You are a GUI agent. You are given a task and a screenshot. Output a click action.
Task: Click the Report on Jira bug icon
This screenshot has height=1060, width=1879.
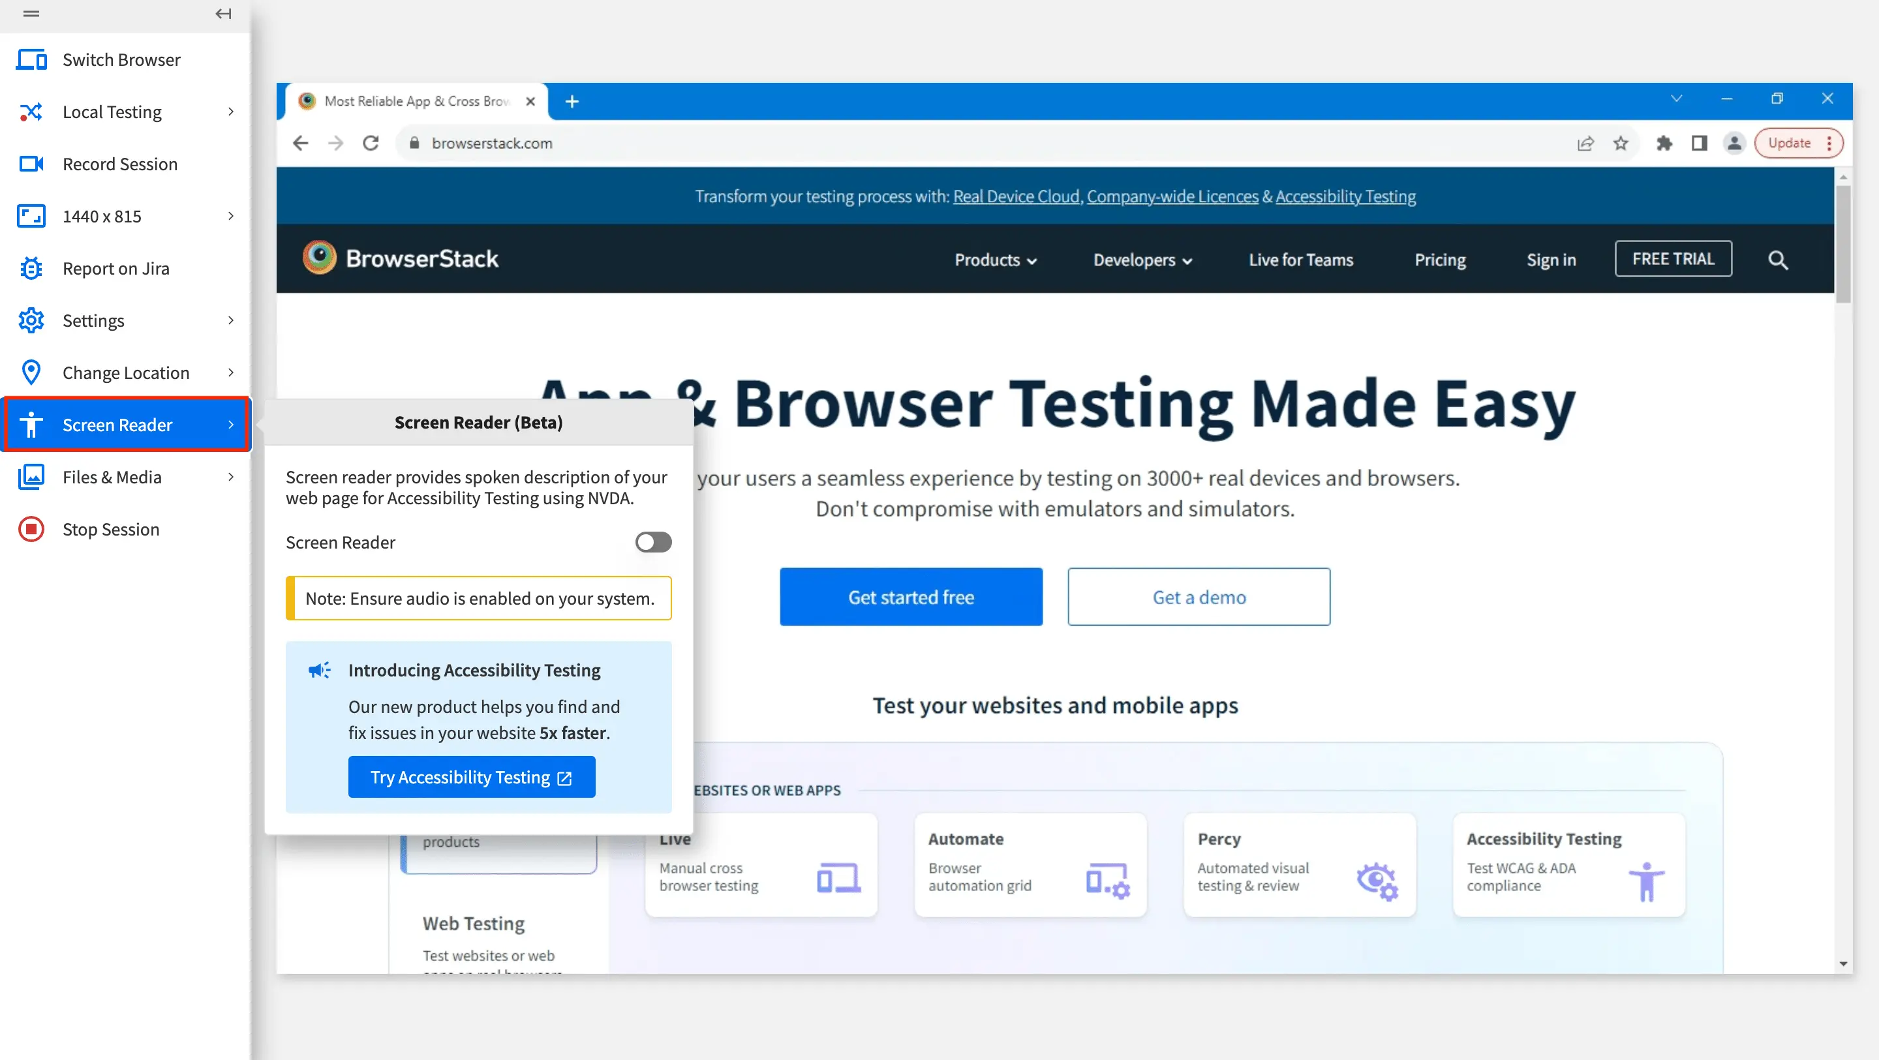[31, 269]
